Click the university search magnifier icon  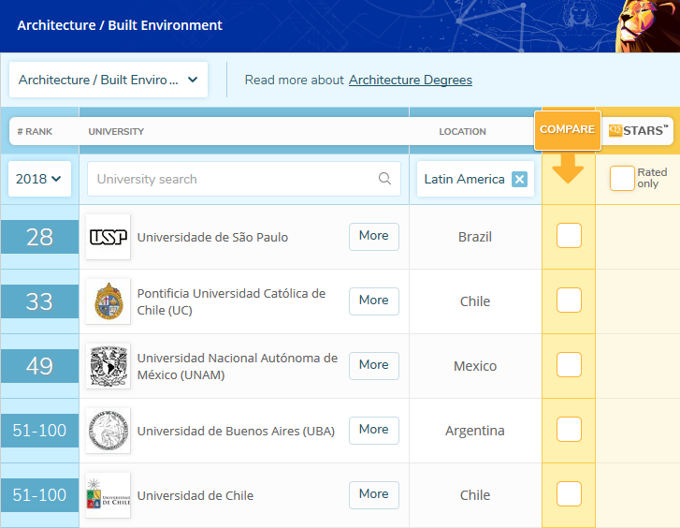[384, 179]
